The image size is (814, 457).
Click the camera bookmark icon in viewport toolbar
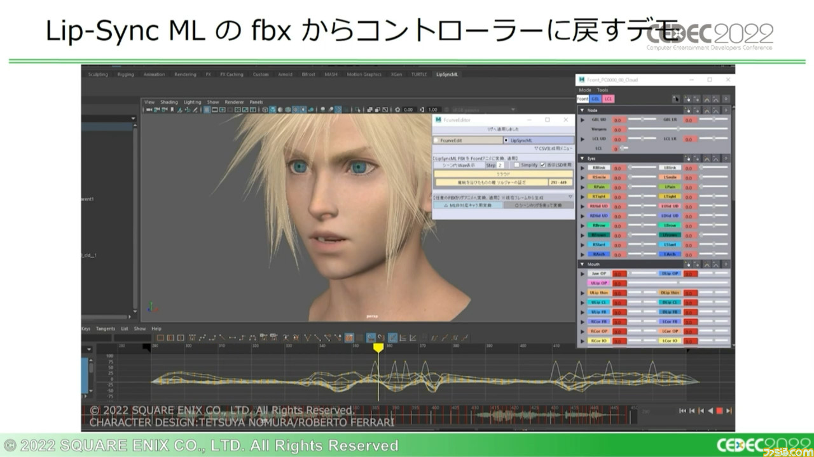(172, 110)
